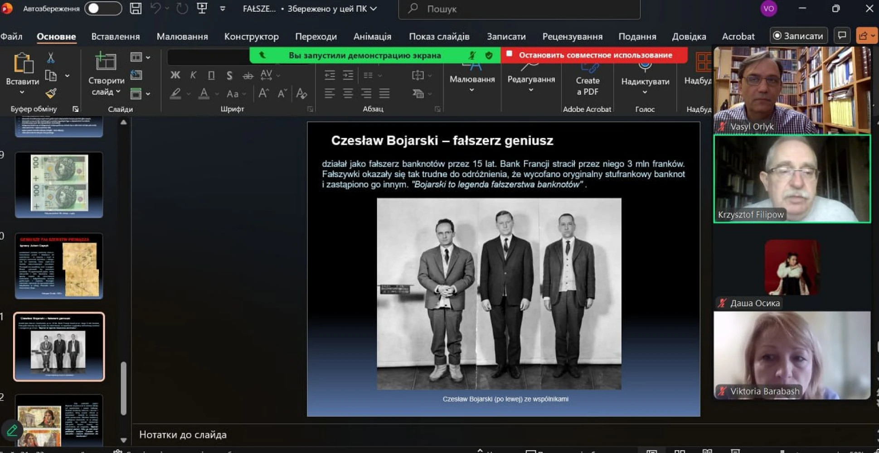The height and width of the screenshot is (453, 879).
Task: Apply italic formatting with K button
Action: [193, 75]
